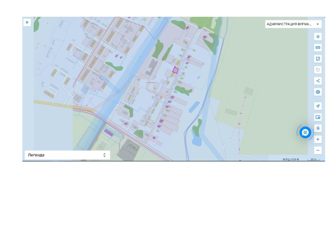This screenshot has height=236, width=333.
Task: Select the ruler measurement tool
Action: tap(318, 48)
